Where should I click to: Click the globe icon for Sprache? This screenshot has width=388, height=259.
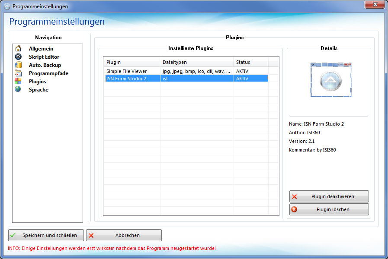pyautogui.click(x=18, y=90)
